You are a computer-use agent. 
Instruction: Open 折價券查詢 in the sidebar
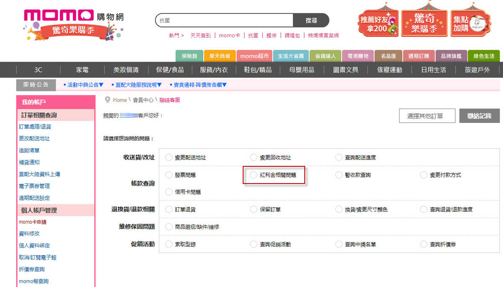(x=32, y=269)
